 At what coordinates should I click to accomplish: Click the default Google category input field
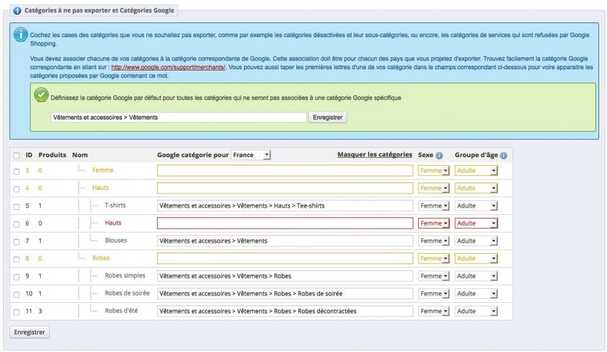[x=178, y=117]
